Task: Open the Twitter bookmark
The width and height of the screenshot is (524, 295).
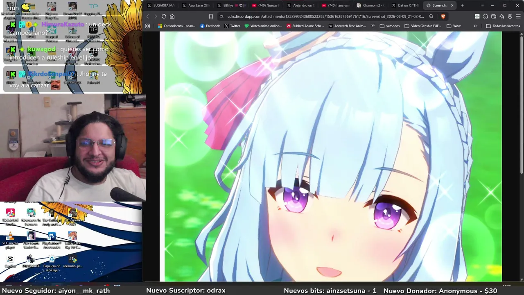Action: pos(232,26)
